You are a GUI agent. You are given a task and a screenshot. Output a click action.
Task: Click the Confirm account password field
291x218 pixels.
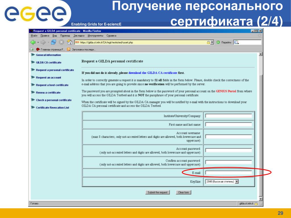point(229,162)
